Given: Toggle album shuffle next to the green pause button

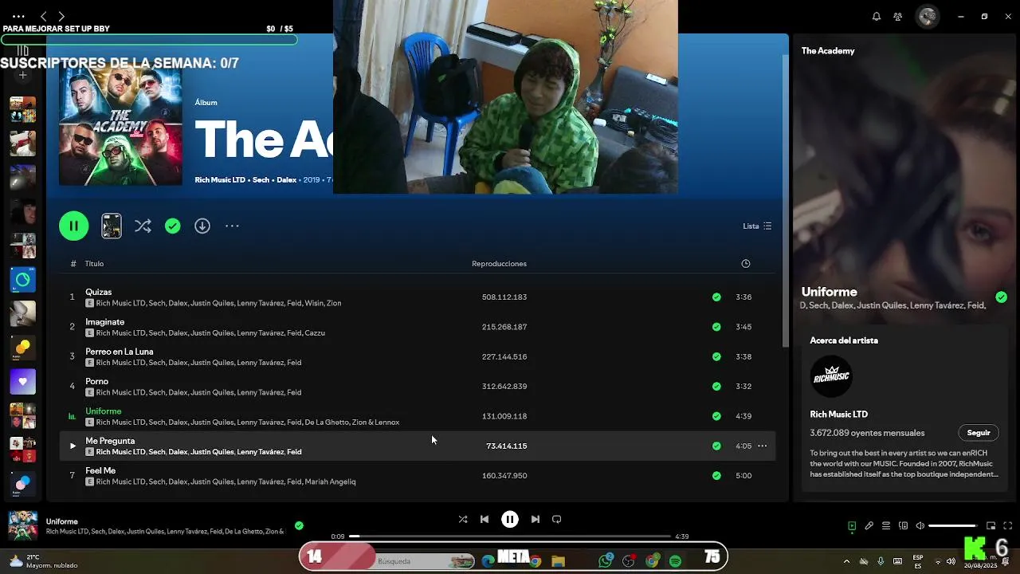Looking at the screenshot, I should coord(143,226).
